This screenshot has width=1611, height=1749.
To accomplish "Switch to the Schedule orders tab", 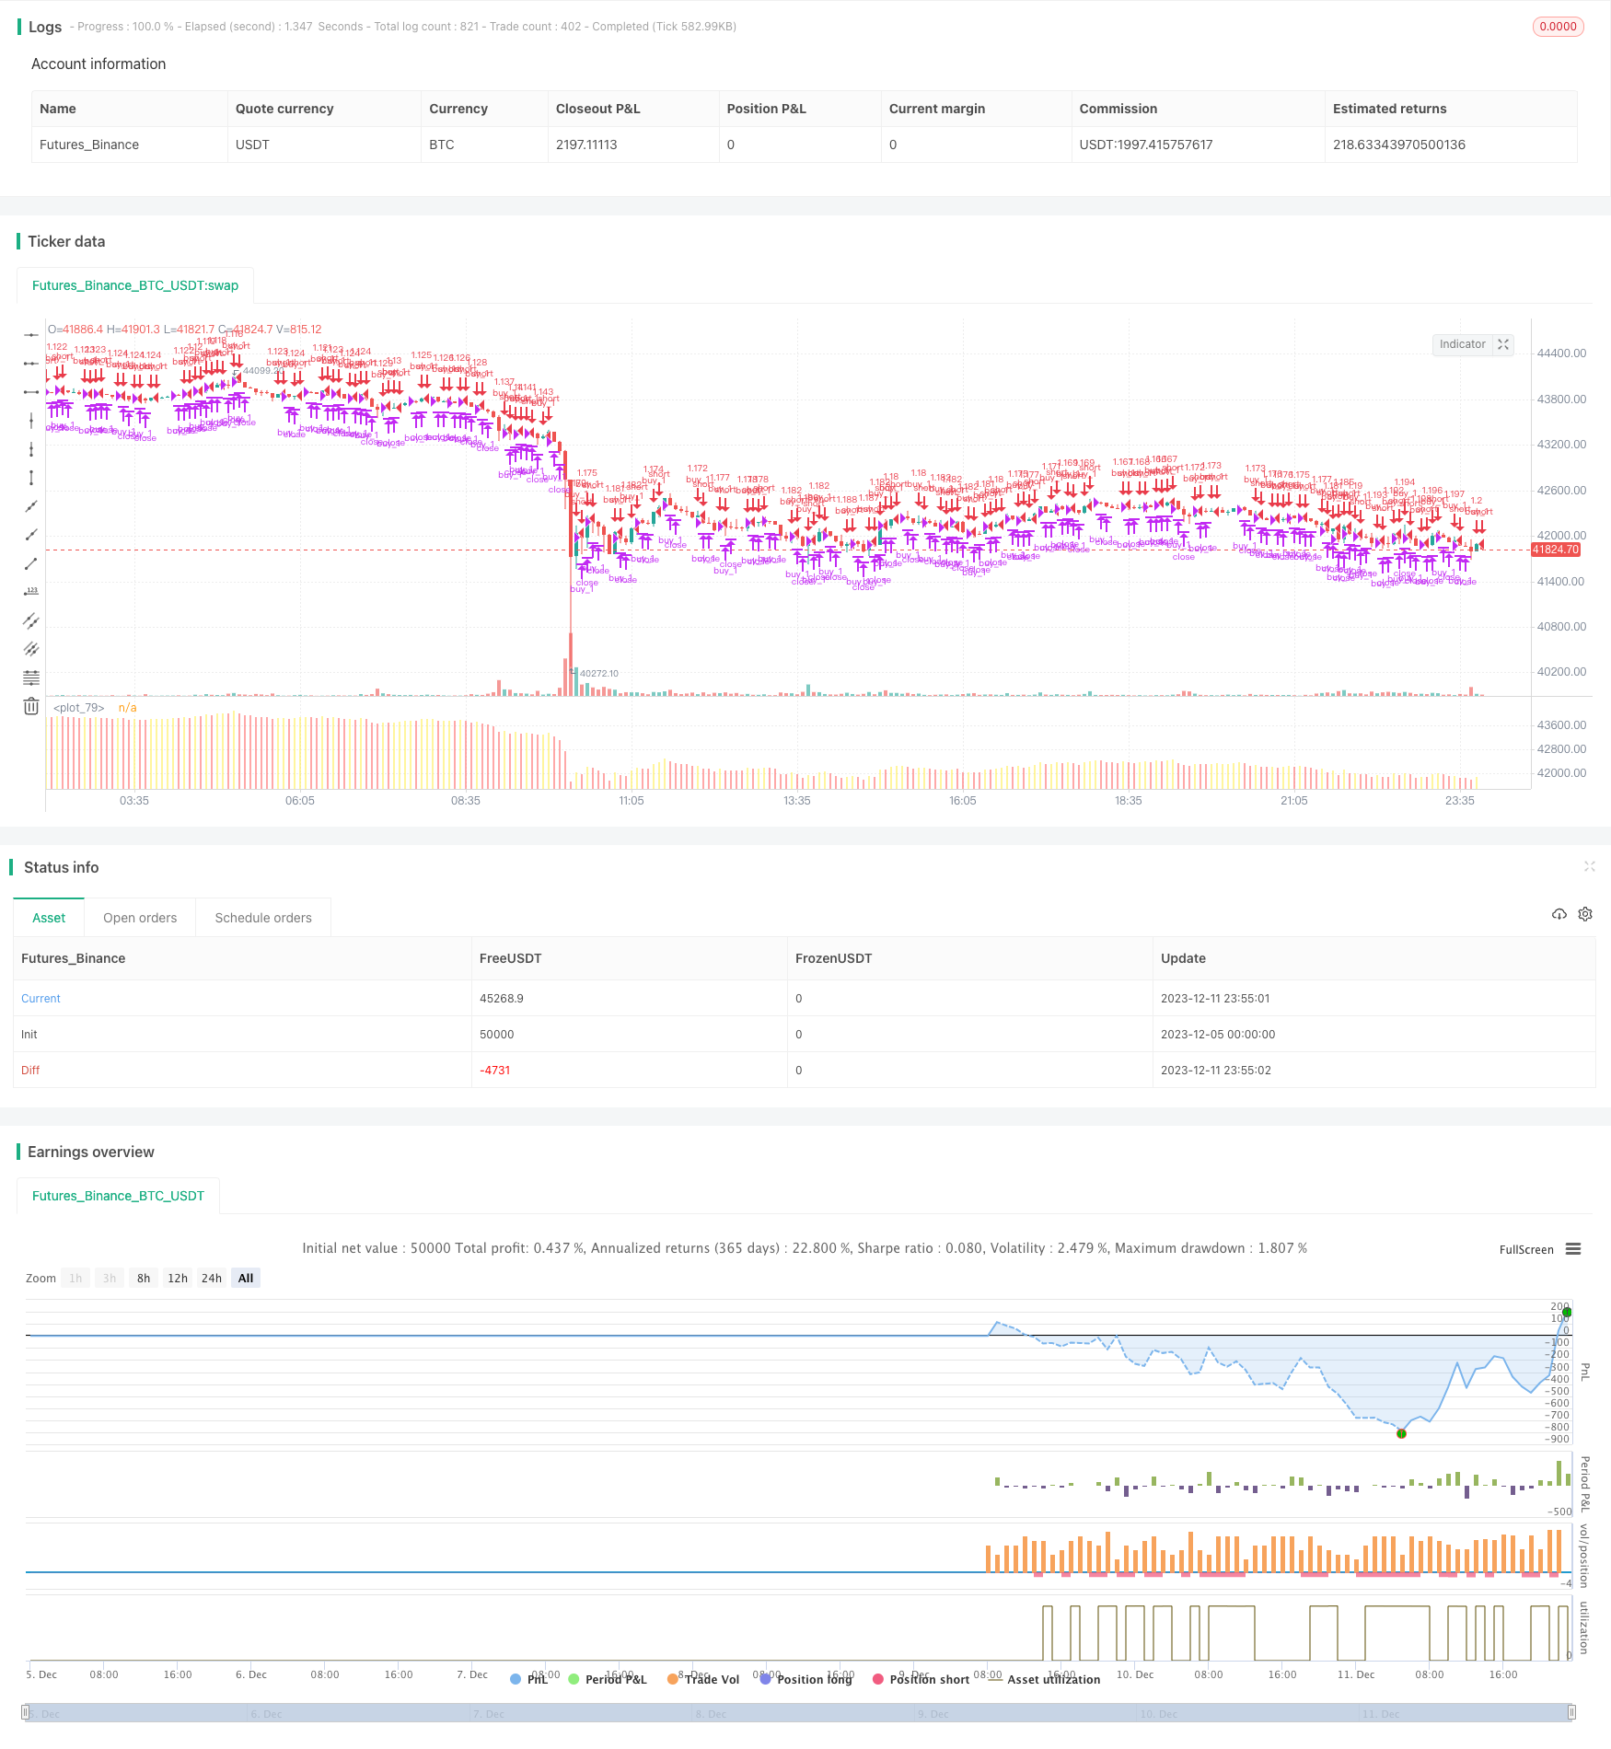I will pyautogui.click(x=263, y=918).
